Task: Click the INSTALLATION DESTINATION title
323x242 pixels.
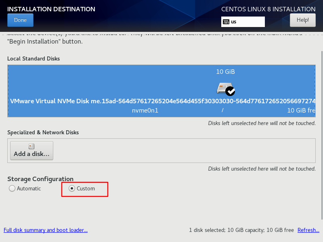Action: pos(51,9)
